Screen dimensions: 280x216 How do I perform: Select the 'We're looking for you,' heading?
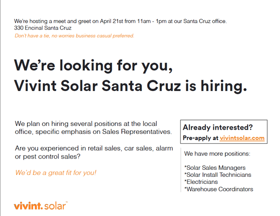pos(93,66)
